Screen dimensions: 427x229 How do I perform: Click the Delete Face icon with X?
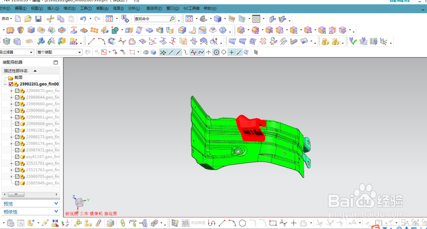[269, 30]
